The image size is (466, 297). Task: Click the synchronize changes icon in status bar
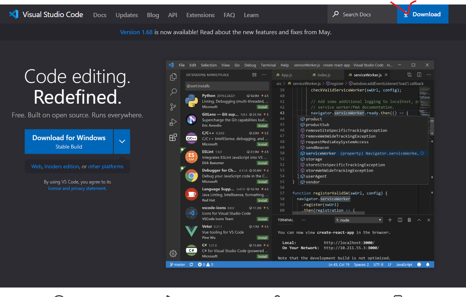click(191, 264)
